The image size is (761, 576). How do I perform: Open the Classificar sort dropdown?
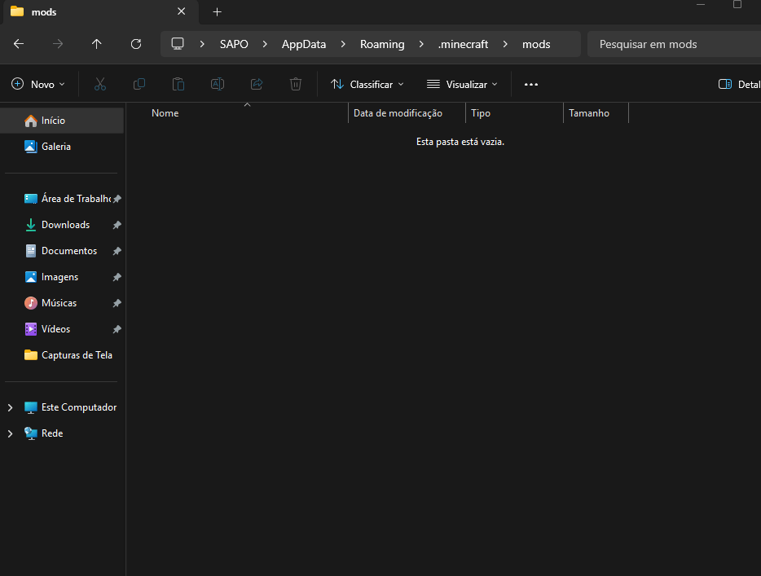[x=367, y=85]
